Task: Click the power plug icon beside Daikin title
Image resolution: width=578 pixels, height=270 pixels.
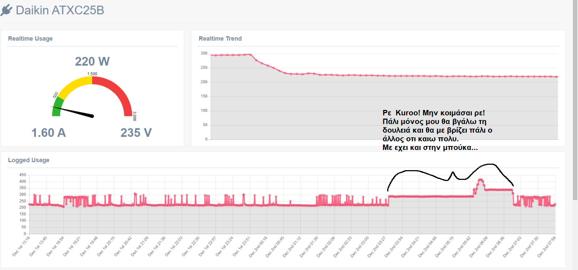Action: click(6, 10)
